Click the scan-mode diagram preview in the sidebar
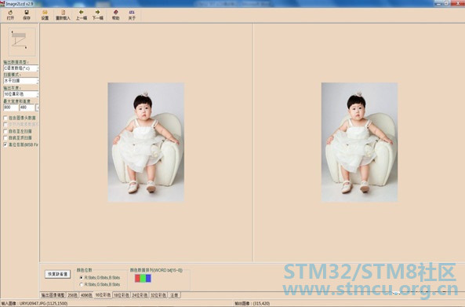The height and width of the screenshot is (307, 465). [22, 42]
